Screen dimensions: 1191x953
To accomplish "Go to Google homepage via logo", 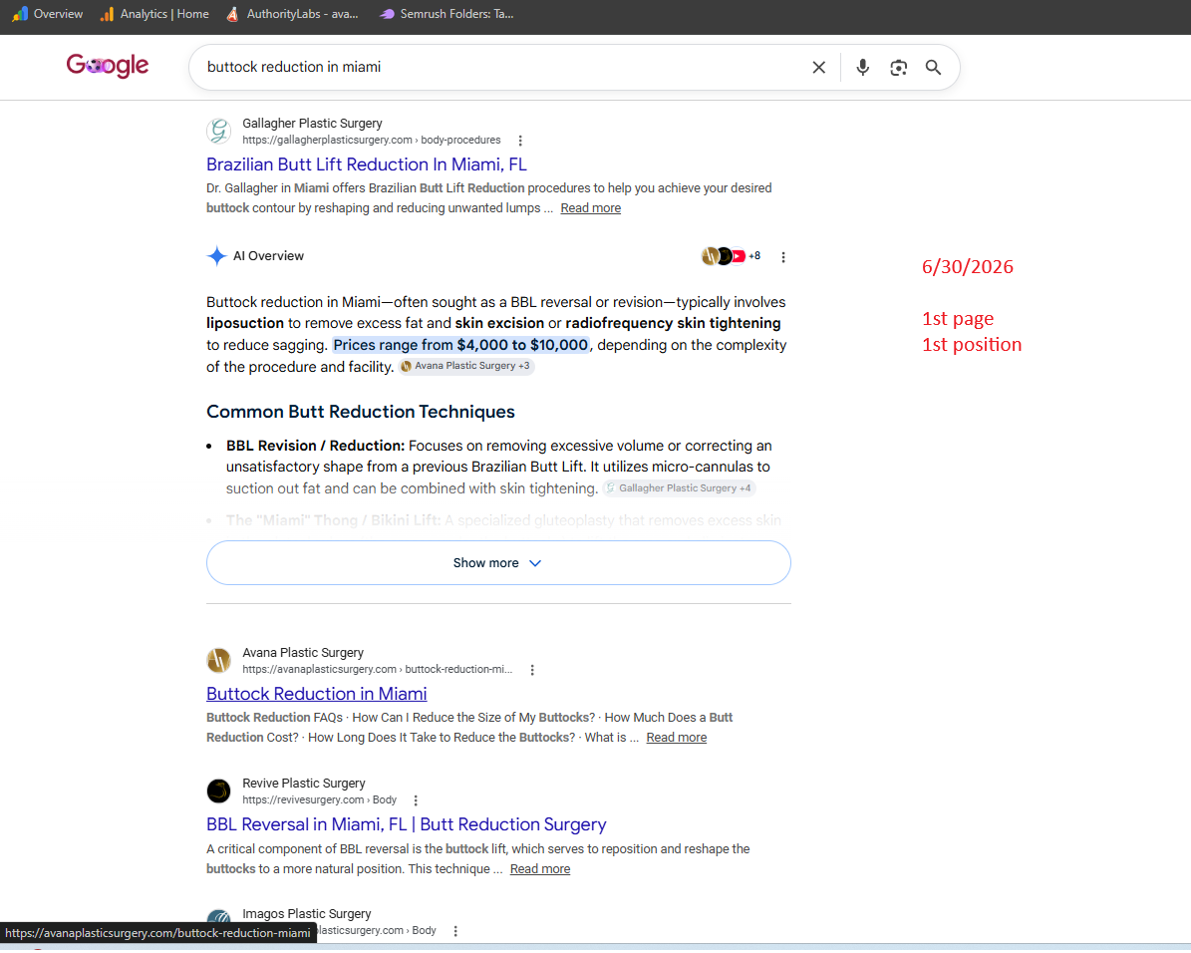I will (x=107, y=66).
